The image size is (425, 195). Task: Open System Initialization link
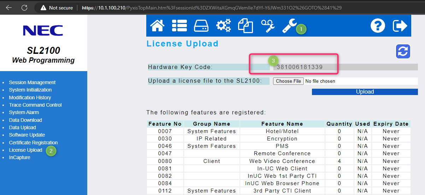click(x=30, y=90)
